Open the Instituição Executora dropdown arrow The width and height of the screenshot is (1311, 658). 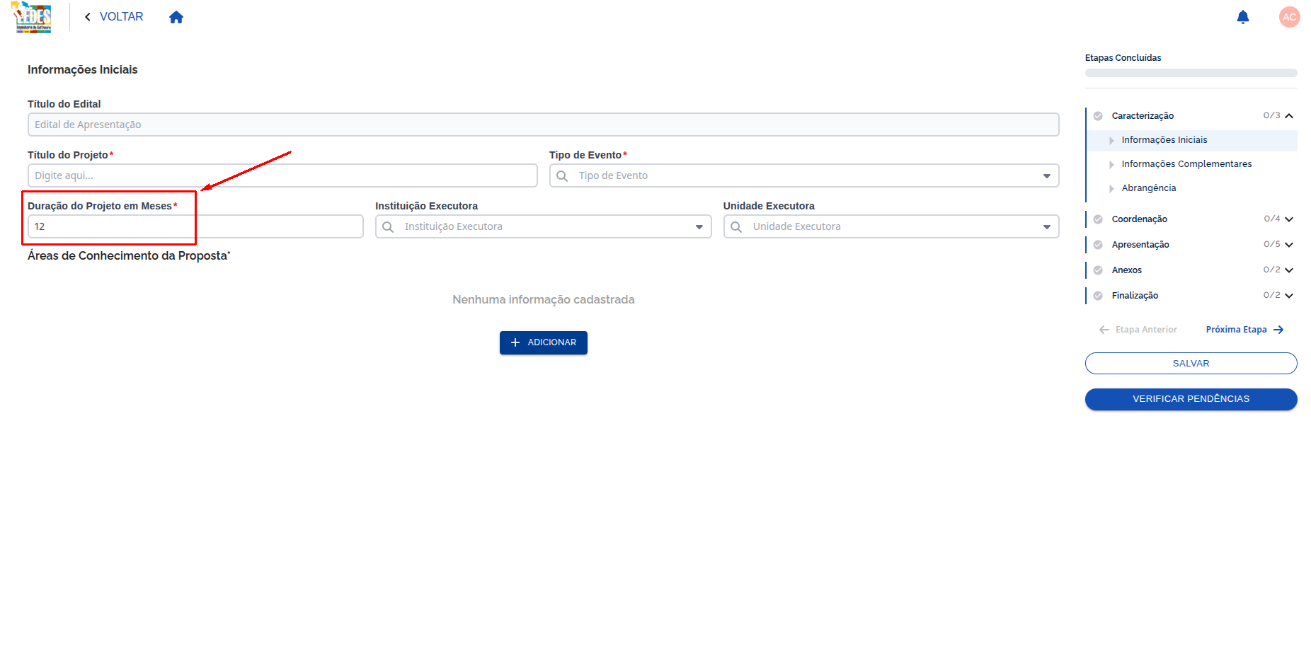699,227
